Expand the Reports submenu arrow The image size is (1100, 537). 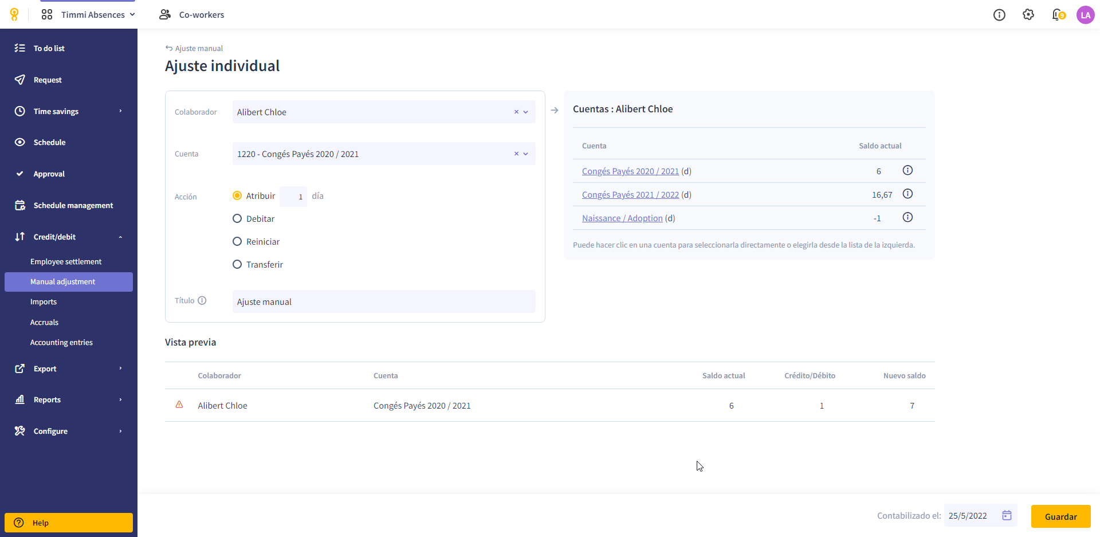(120, 399)
